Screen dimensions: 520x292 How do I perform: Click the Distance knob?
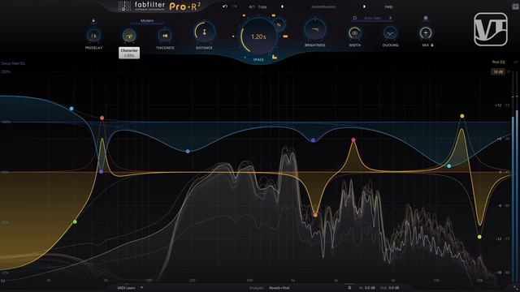(x=204, y=32)
